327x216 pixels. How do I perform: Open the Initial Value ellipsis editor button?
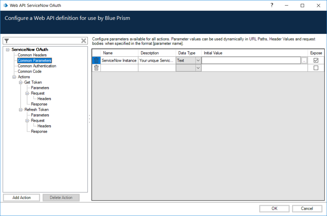point(304,60)
